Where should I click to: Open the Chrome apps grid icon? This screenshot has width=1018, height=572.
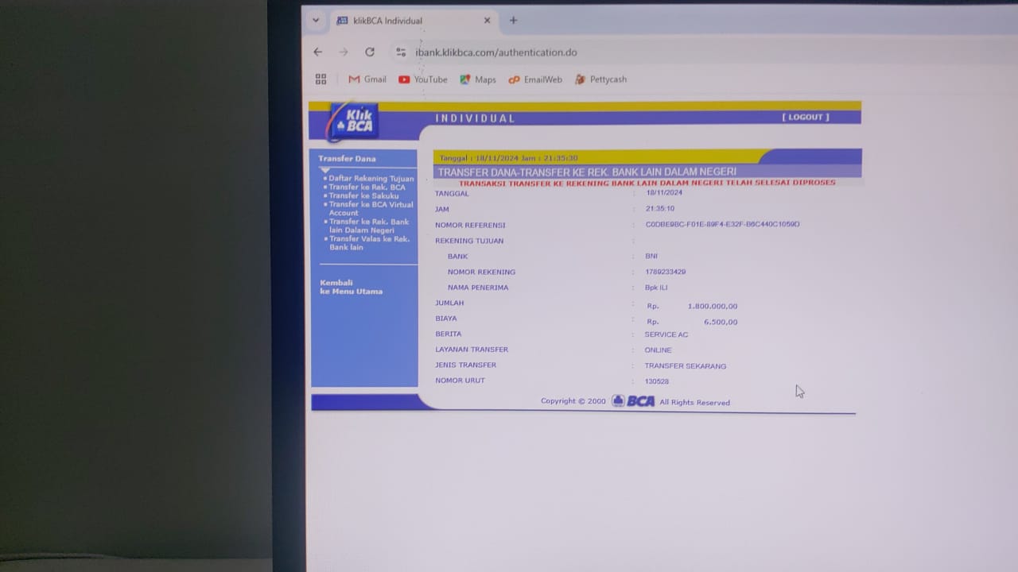(321, 79)
